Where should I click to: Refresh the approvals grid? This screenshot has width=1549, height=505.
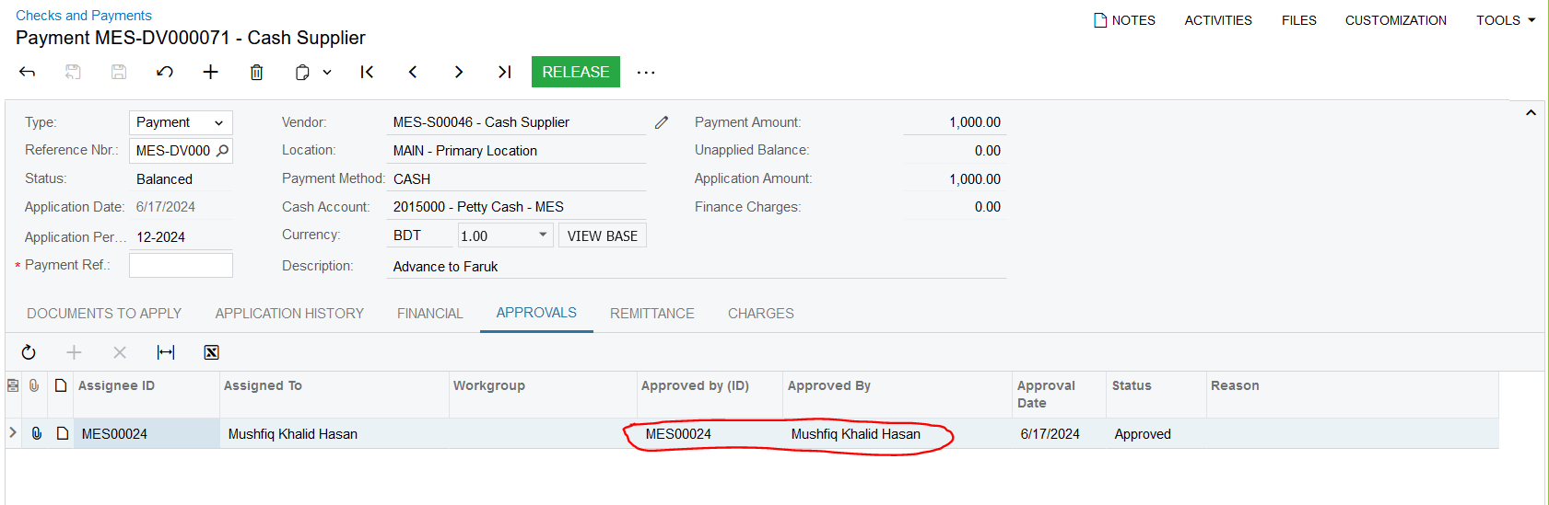click(29, 352)
